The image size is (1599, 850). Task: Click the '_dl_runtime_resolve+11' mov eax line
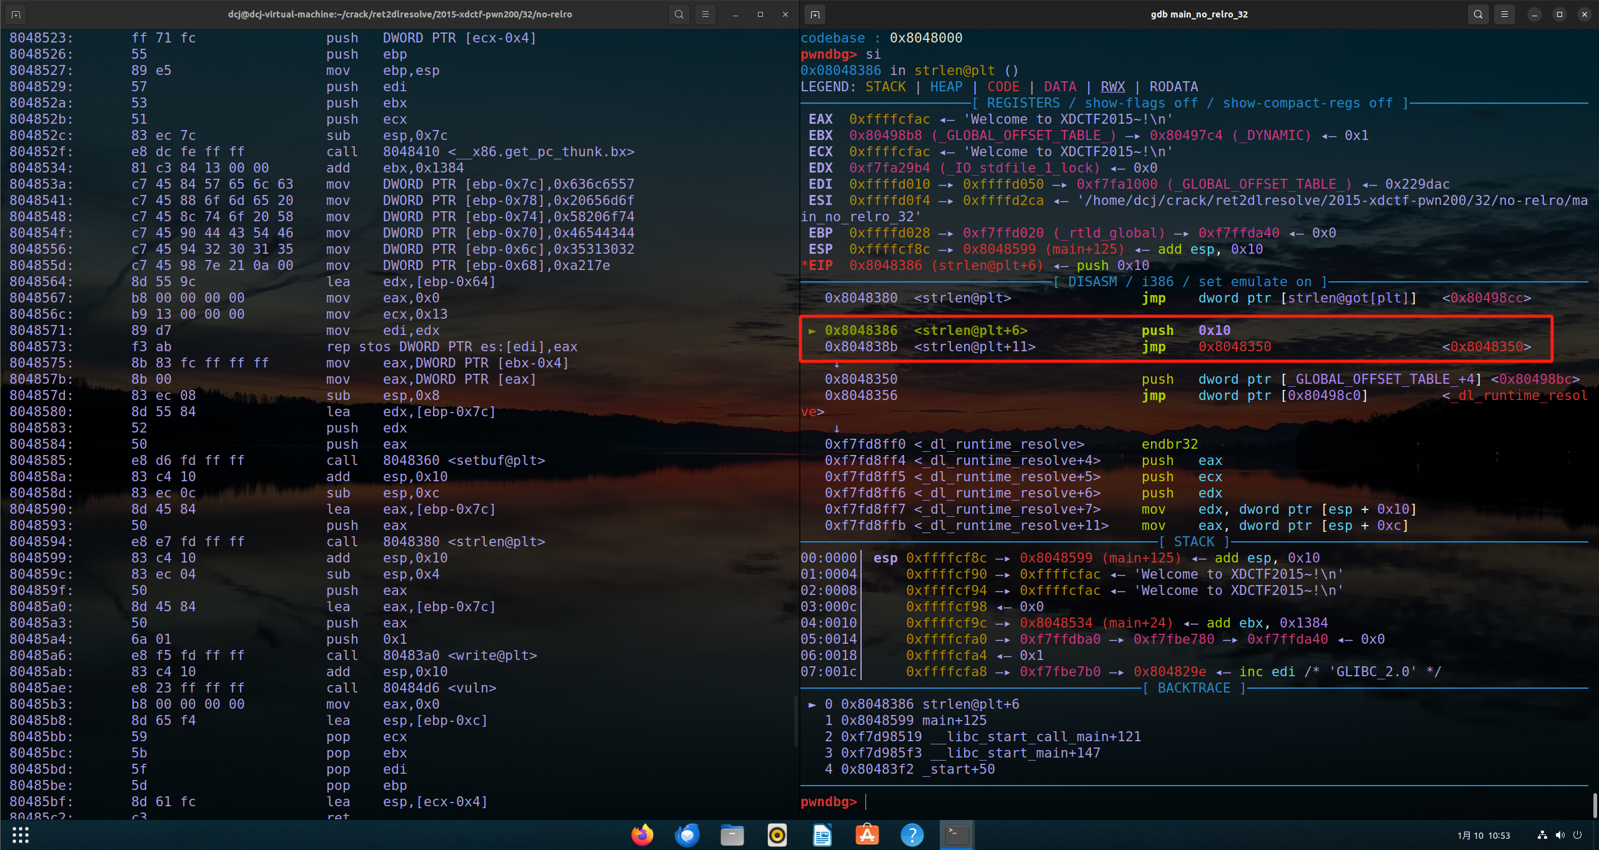(1117, 526)
